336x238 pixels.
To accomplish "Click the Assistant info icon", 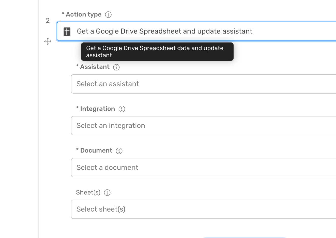I will tap(116, 67).
